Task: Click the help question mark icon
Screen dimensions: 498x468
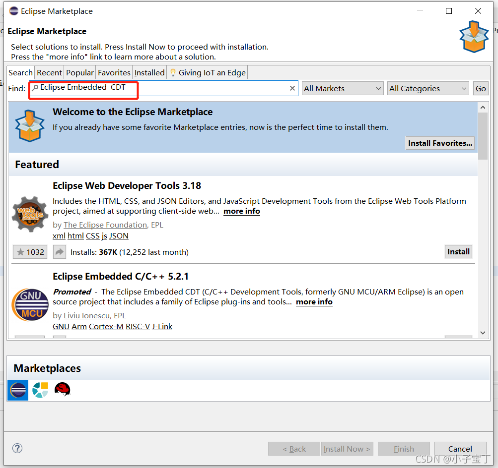Action: 17,448
